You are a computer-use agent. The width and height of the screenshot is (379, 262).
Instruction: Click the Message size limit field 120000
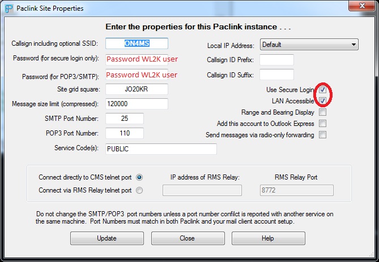coord(137,104)
